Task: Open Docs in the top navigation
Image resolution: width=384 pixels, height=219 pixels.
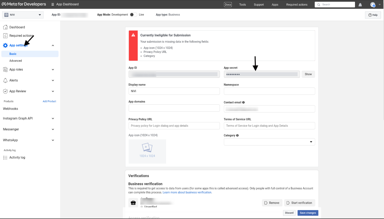Action: point(228,5)
